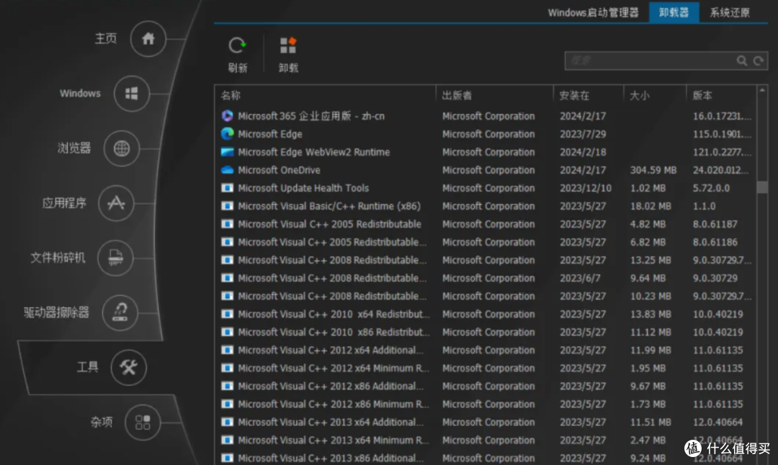
Task: Click the Update Health Tools icon
Action: click(227, 187)
